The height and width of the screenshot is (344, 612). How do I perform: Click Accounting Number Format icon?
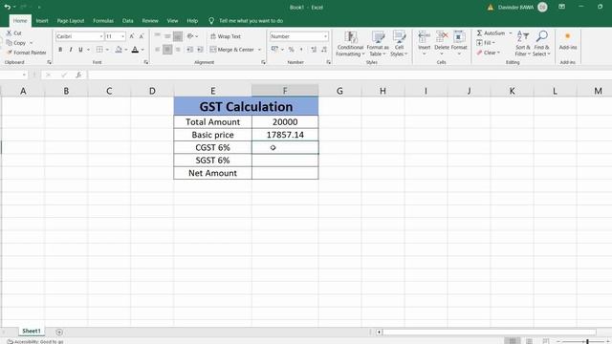tap(274, 50)
